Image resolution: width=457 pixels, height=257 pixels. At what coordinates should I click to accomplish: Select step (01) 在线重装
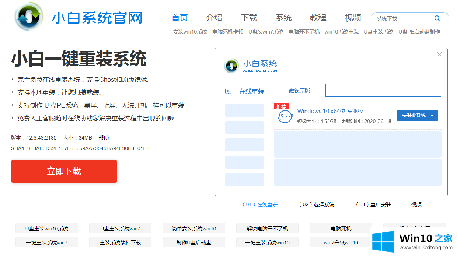(x=260, y=204)
